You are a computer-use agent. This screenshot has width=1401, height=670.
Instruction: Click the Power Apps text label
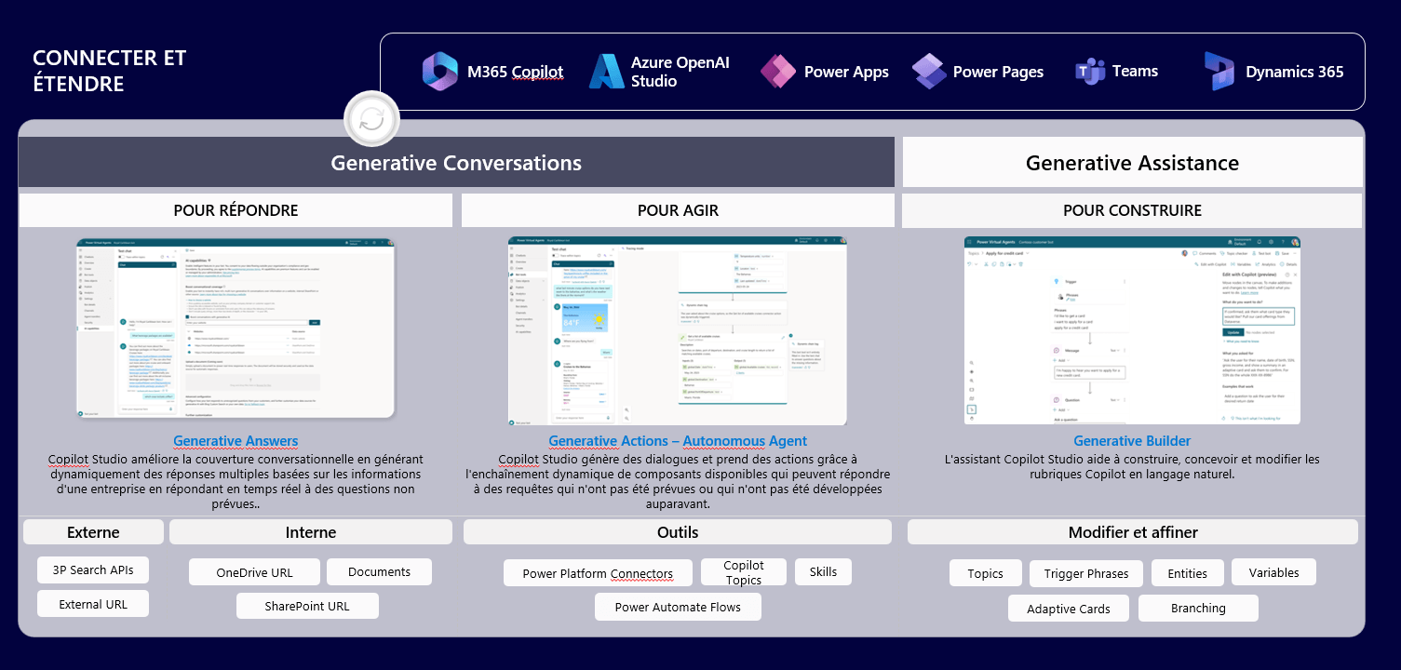(846, 72)
